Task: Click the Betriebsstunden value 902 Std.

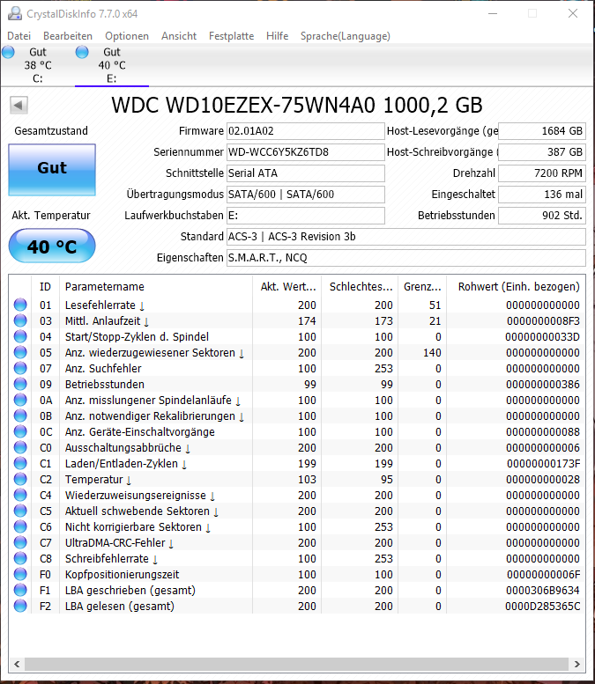Action: click(x=542, y=216)
